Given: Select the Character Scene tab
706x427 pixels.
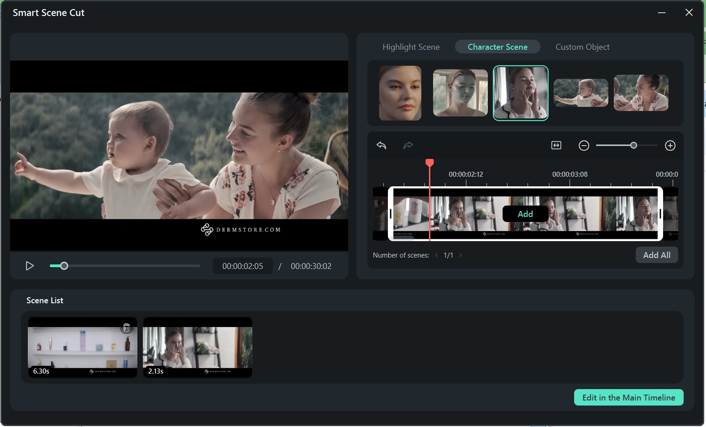Looking at the screenshot, I should (x=497, y=47).
